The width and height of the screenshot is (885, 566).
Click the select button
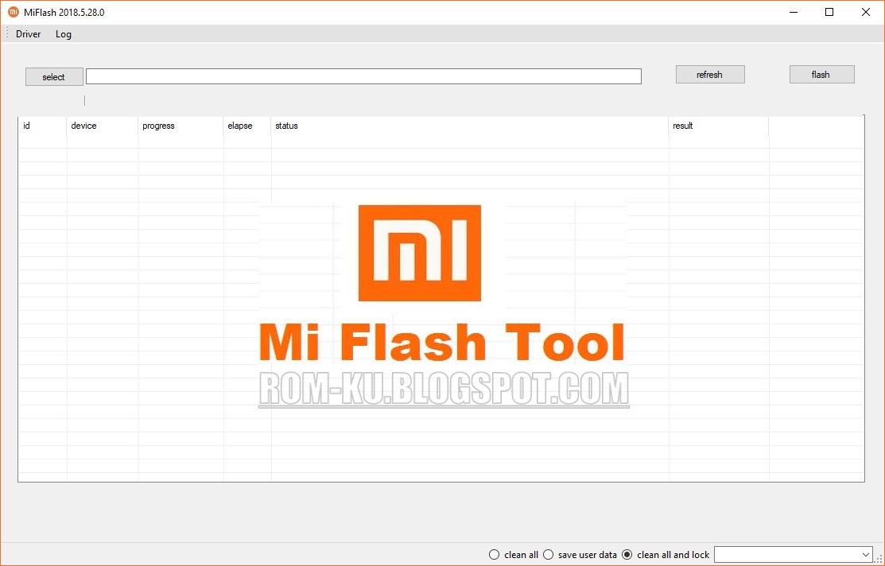click(54, 77)
